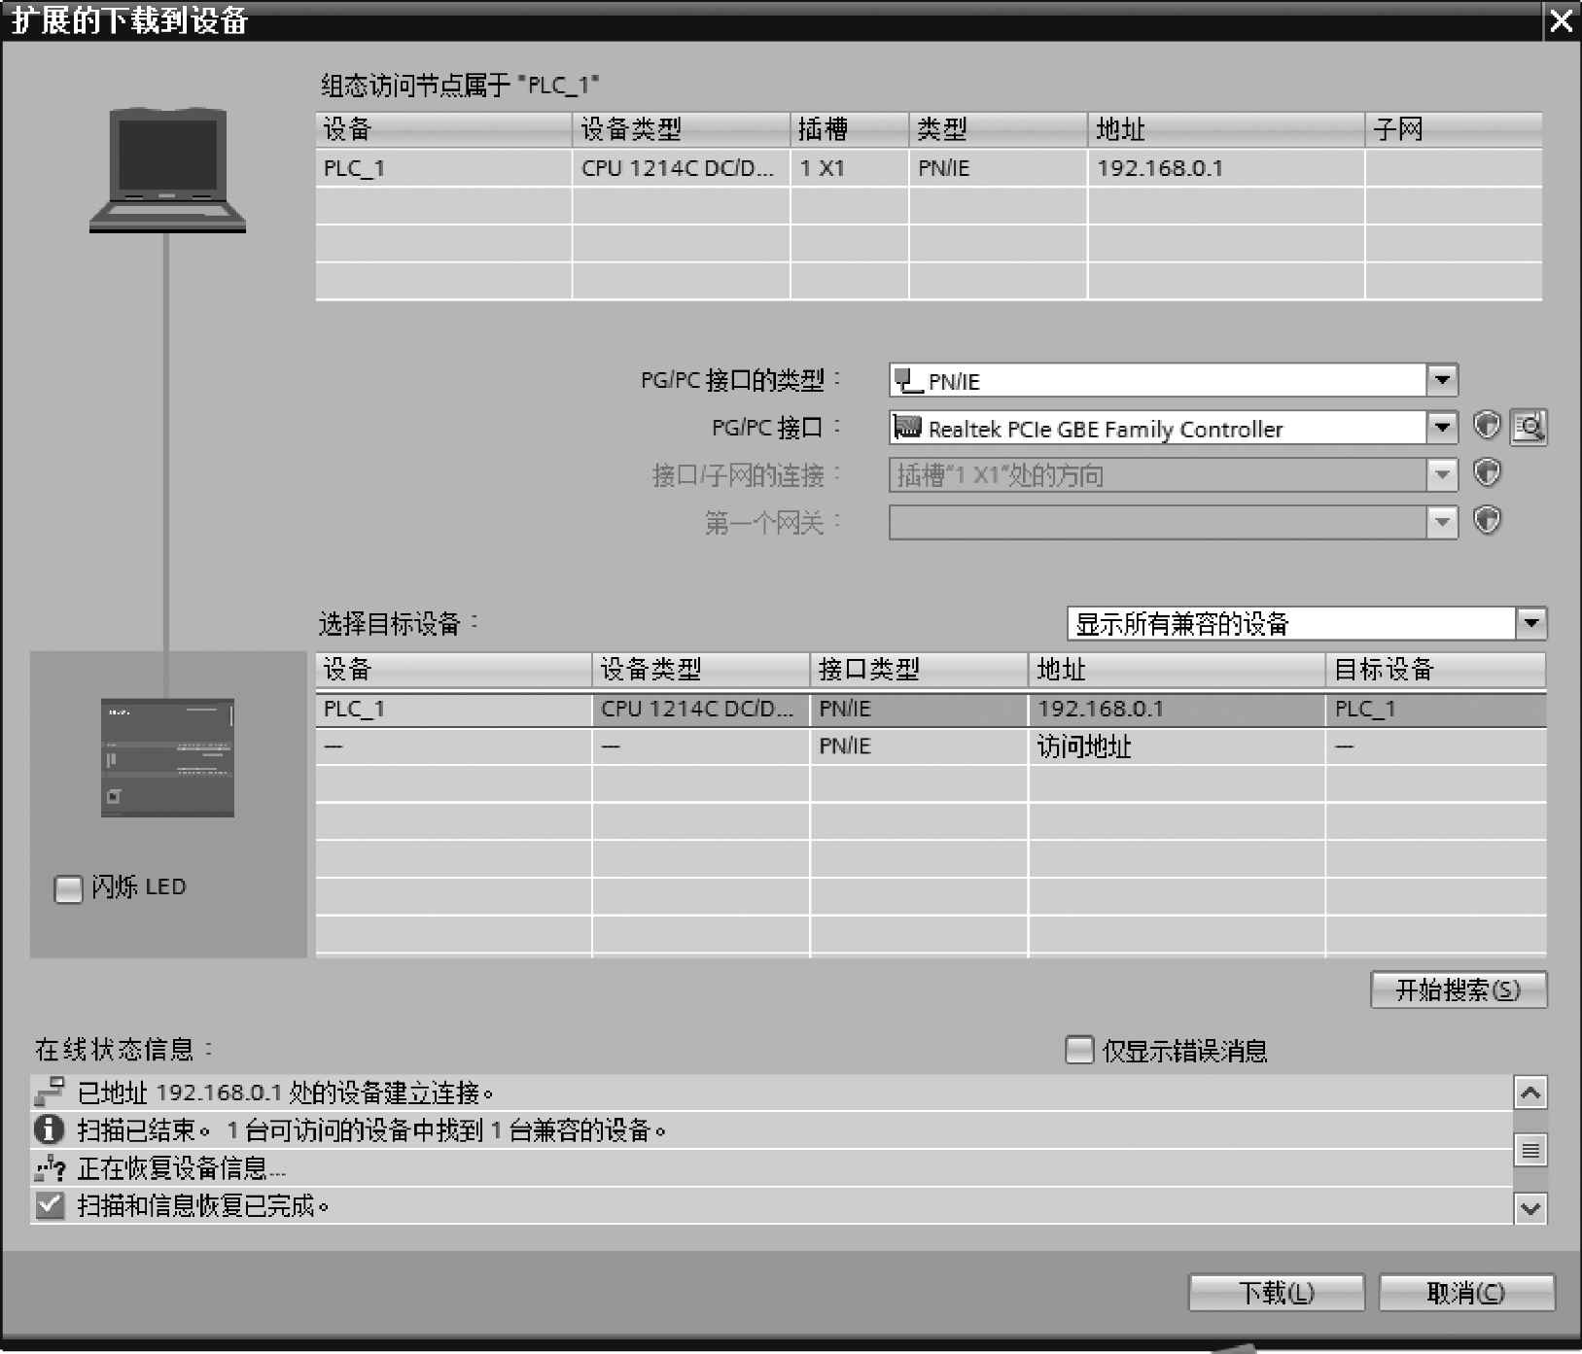
Task: Click CPU 1214C DC/D... in target device row
Action: click(x=697, y=709)
